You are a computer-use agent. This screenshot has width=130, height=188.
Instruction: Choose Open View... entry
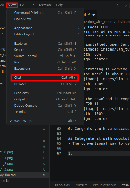point(45,19)
